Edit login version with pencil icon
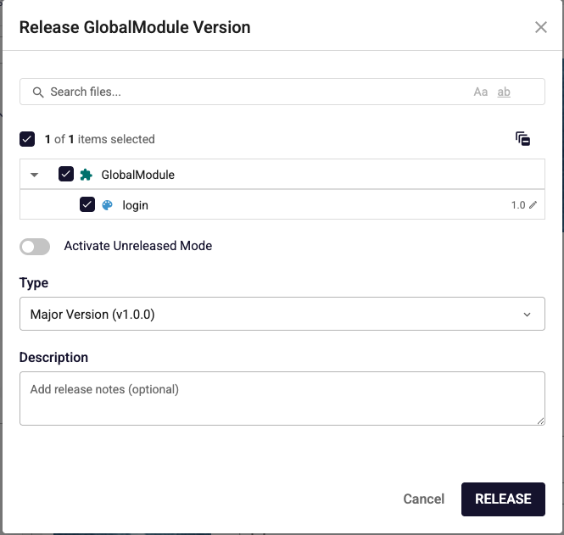 pos(533,205)
